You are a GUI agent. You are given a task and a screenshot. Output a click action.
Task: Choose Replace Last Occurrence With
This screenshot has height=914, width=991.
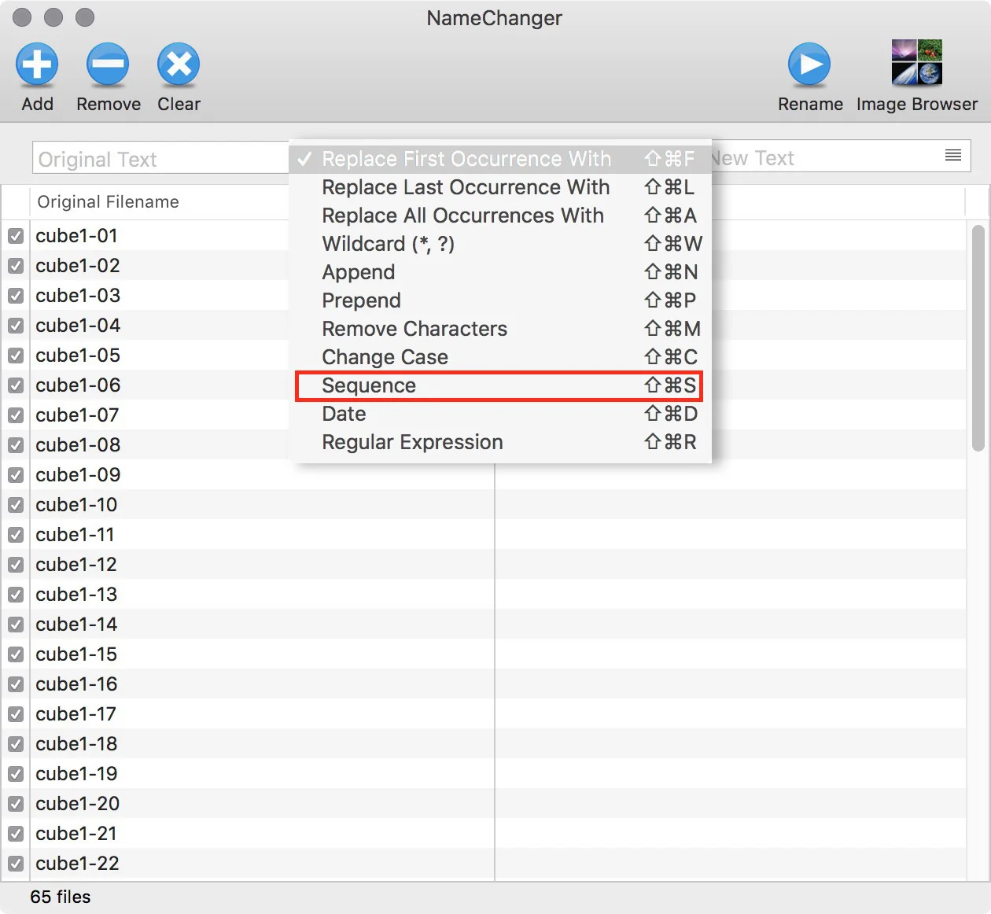click(500, 187)
